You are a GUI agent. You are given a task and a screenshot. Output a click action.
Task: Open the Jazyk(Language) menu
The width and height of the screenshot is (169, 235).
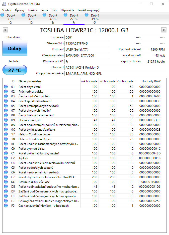pyautogui.click(x=88, y=10)
